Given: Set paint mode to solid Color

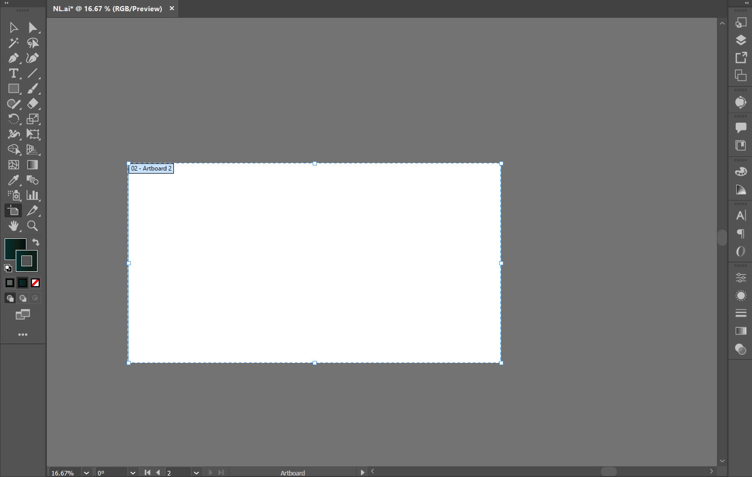Looking at the screenshot, I should point(10,283).
